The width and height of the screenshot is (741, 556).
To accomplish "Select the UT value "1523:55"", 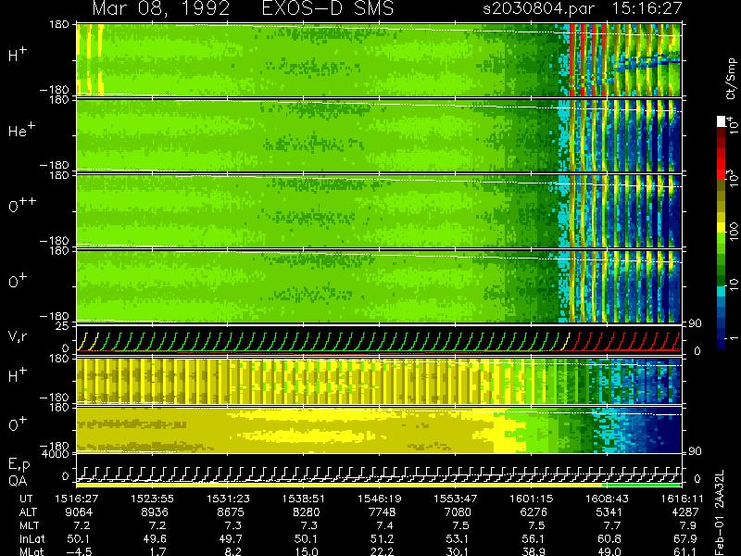I will pyautogui.click(x=152, y=499).
